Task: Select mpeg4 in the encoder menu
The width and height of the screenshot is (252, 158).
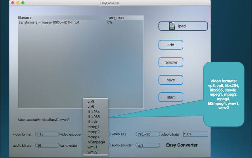Action: (93, 137)
